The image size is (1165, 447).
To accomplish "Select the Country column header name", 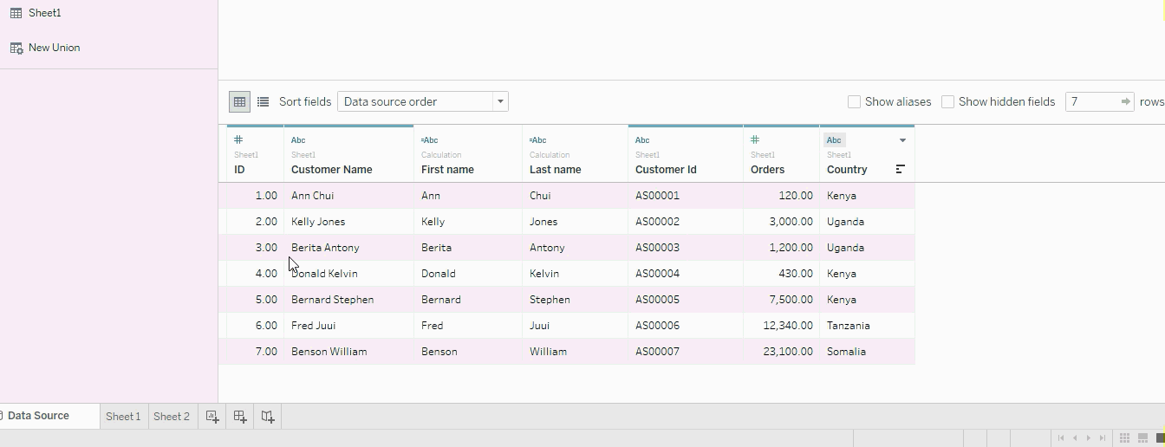I will click(x=847, y=170).
